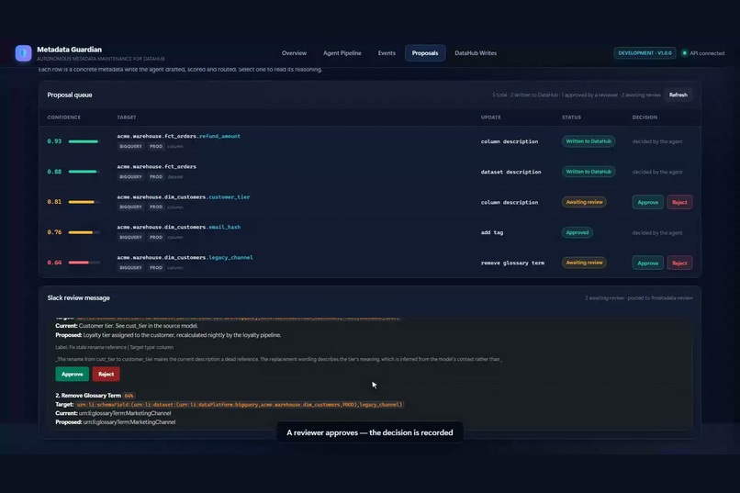740x493 pixels.
Task: Go to the DataHub Writes tab
Action: (x=476, y=53)
